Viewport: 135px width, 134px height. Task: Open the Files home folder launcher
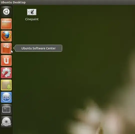point(6,24)
